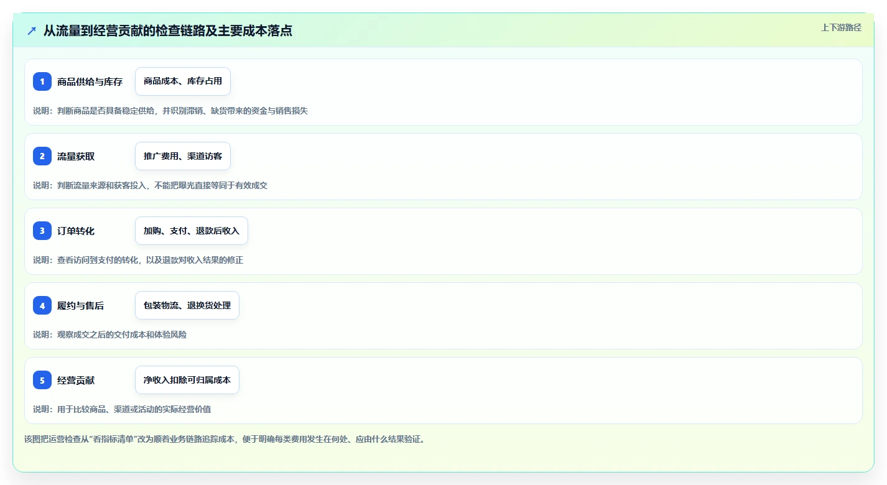Click the description about 交付成本和体验风险

[109, 335]
